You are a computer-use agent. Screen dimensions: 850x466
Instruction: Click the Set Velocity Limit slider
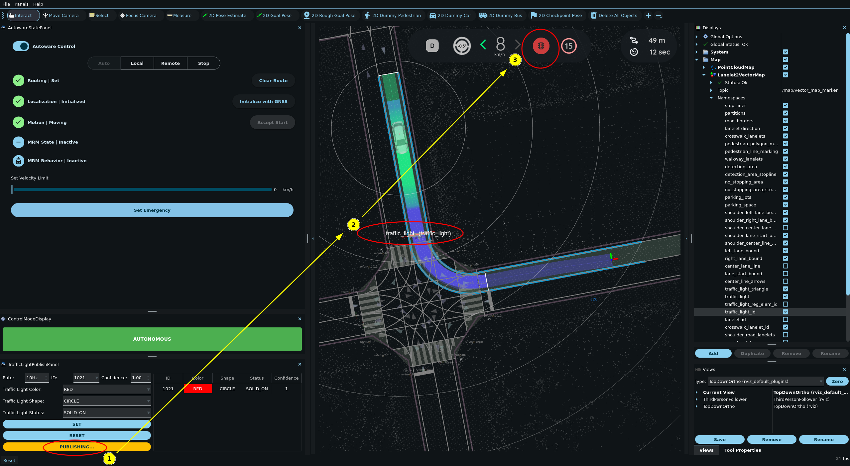click(142, 189)
